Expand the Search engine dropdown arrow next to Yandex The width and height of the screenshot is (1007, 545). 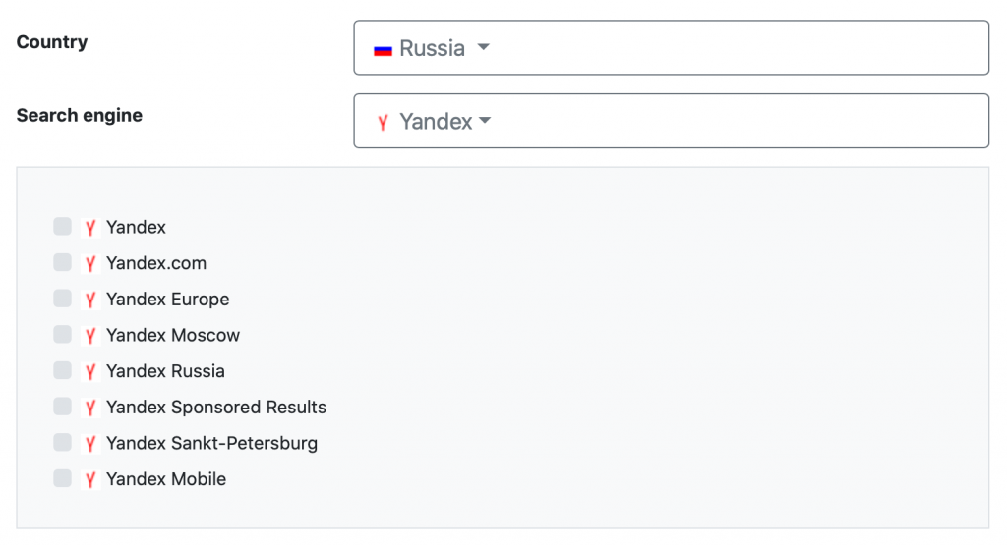point(485,120)
